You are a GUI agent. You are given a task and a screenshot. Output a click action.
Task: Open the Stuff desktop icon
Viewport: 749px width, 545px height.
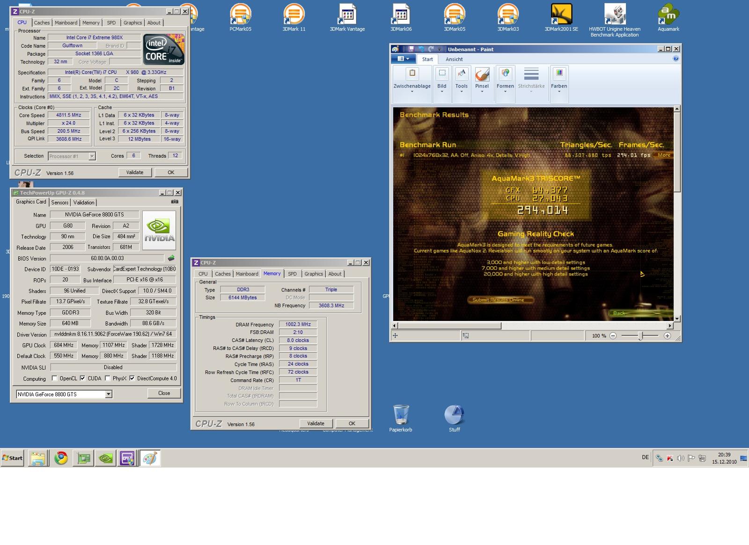click(x=454, y=418)
